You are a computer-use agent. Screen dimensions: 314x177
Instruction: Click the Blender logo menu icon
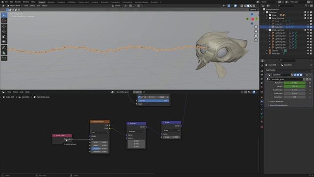(x=2, y=2)
